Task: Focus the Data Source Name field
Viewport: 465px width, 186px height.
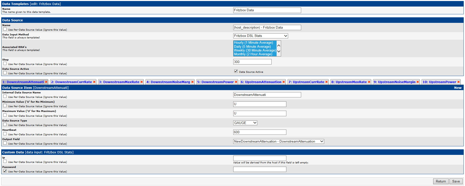Action: coord(267,28)
